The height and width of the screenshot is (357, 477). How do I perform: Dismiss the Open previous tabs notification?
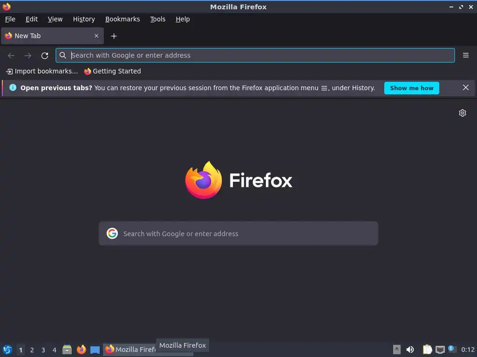465,88
